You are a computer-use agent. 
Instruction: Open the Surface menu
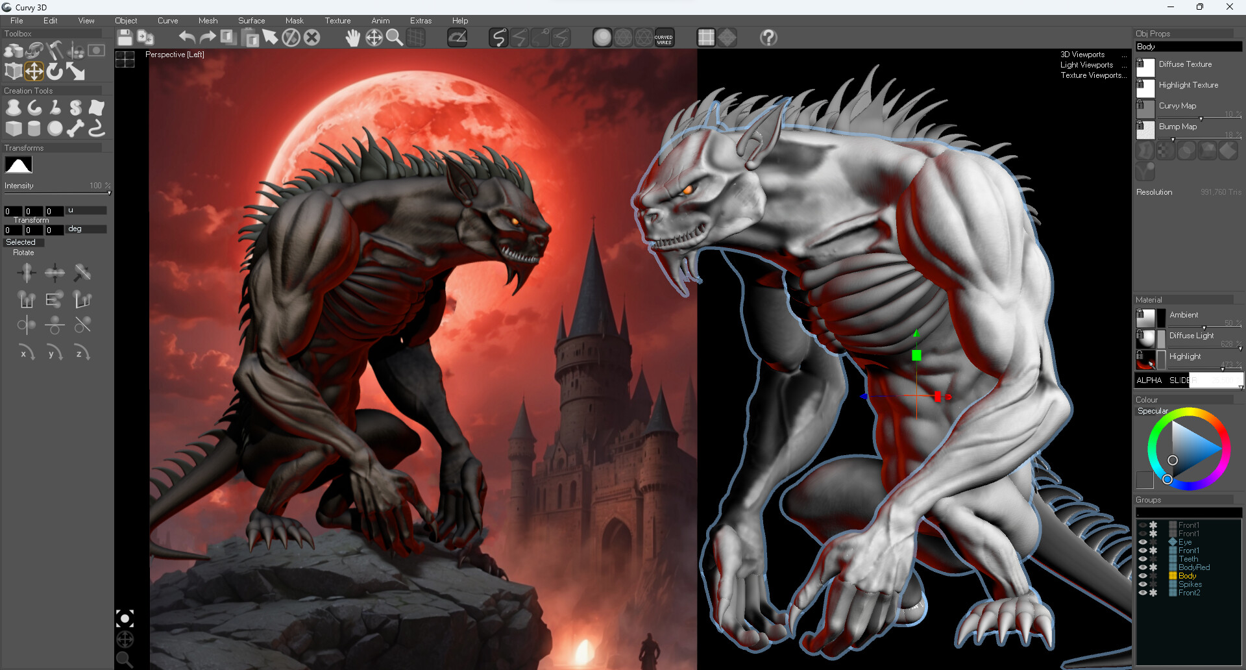click(251, 21)
